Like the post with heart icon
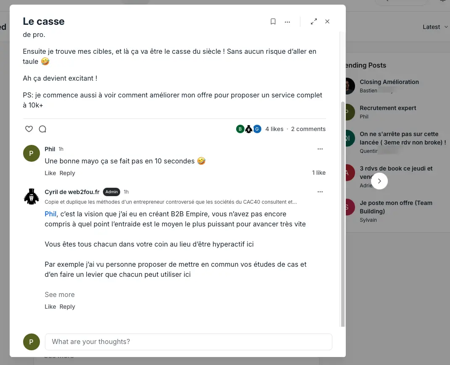The width and height of the screenshot is (450, 365). coord(29,129)
